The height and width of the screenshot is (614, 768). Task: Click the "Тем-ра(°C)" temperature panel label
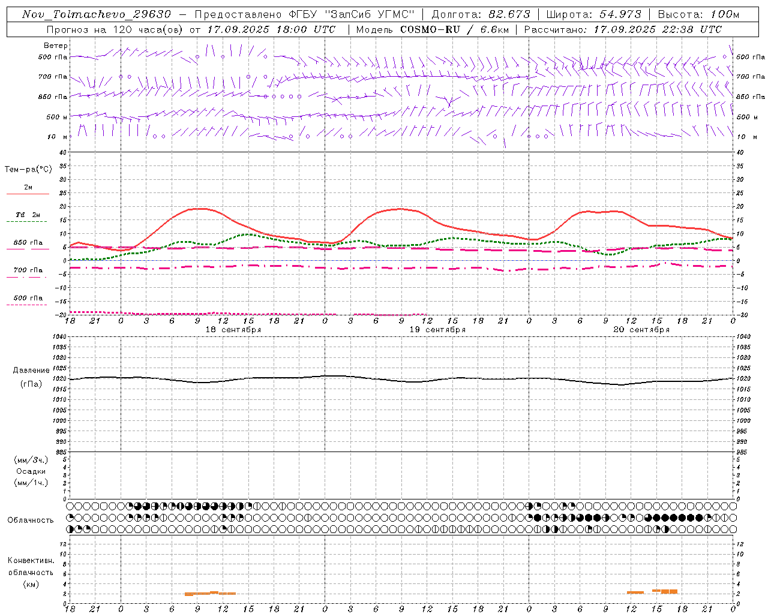28,170
